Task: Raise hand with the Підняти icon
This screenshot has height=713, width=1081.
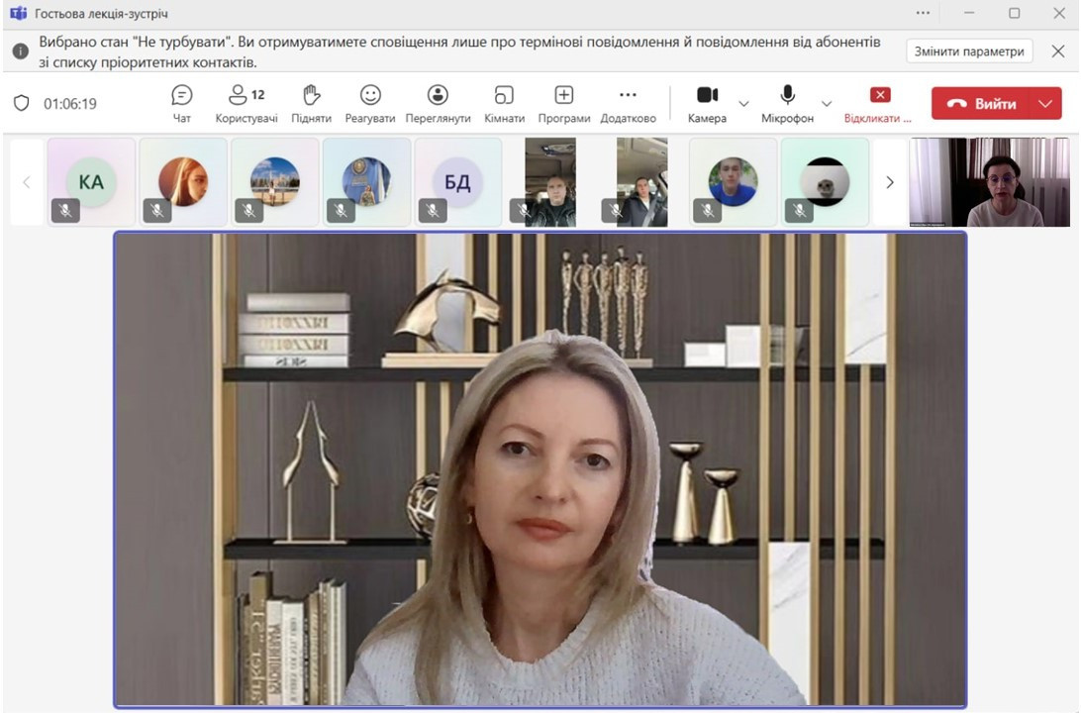Action: click(x=312, y=102)
